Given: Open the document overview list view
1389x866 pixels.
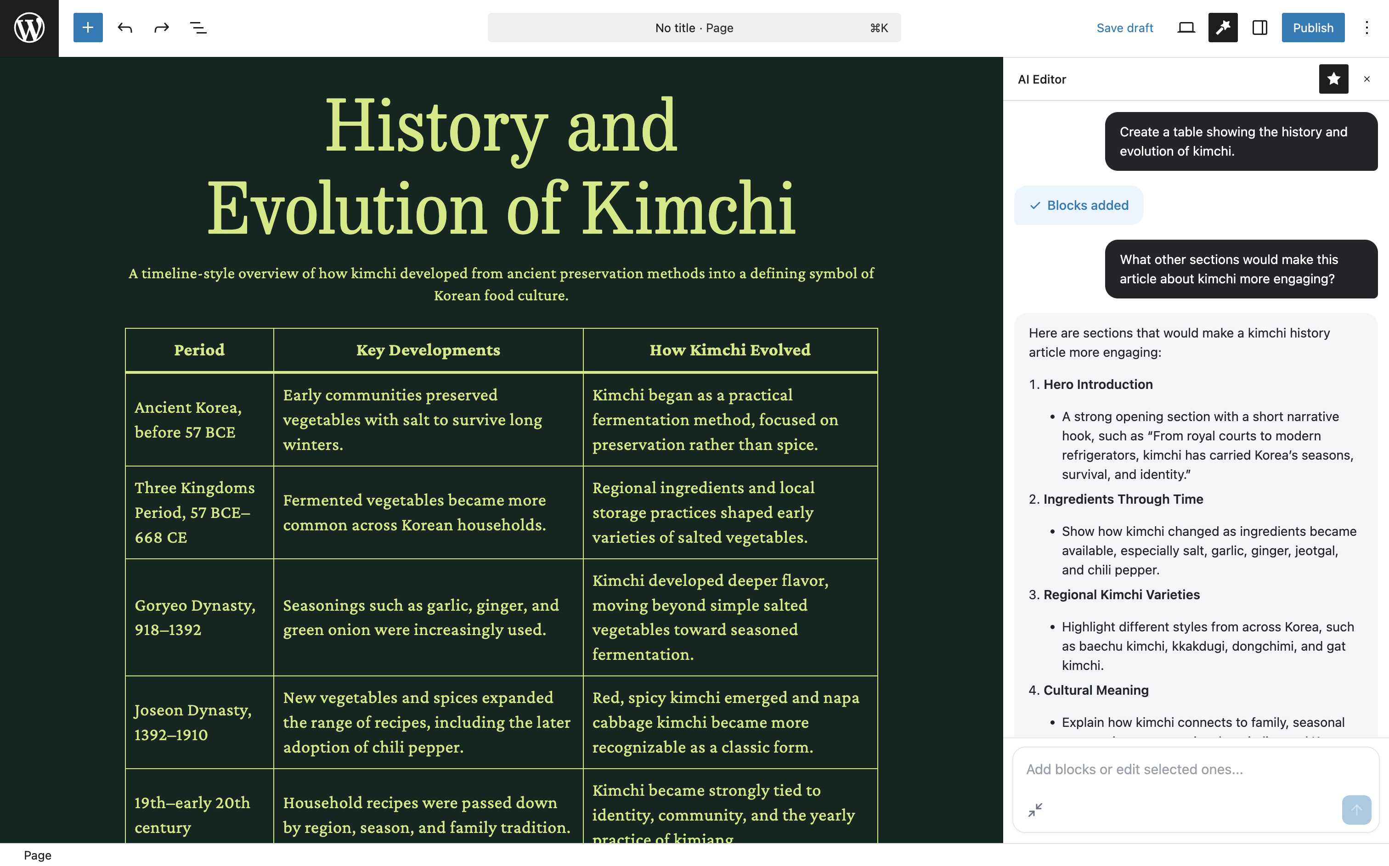Looking at the screenshot, I should click(x=198, y=28).
